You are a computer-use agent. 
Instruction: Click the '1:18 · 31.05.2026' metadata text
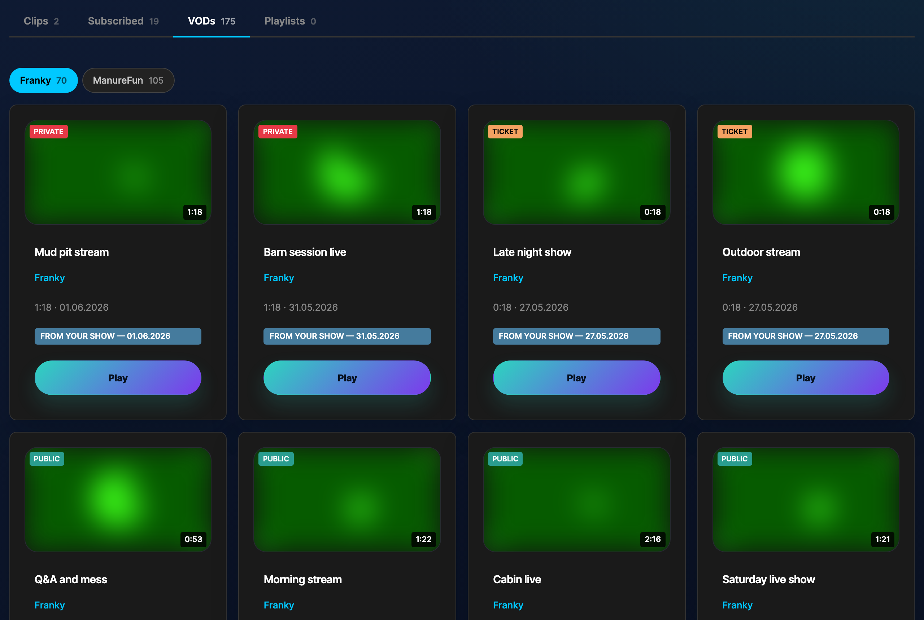coord(300,307)
